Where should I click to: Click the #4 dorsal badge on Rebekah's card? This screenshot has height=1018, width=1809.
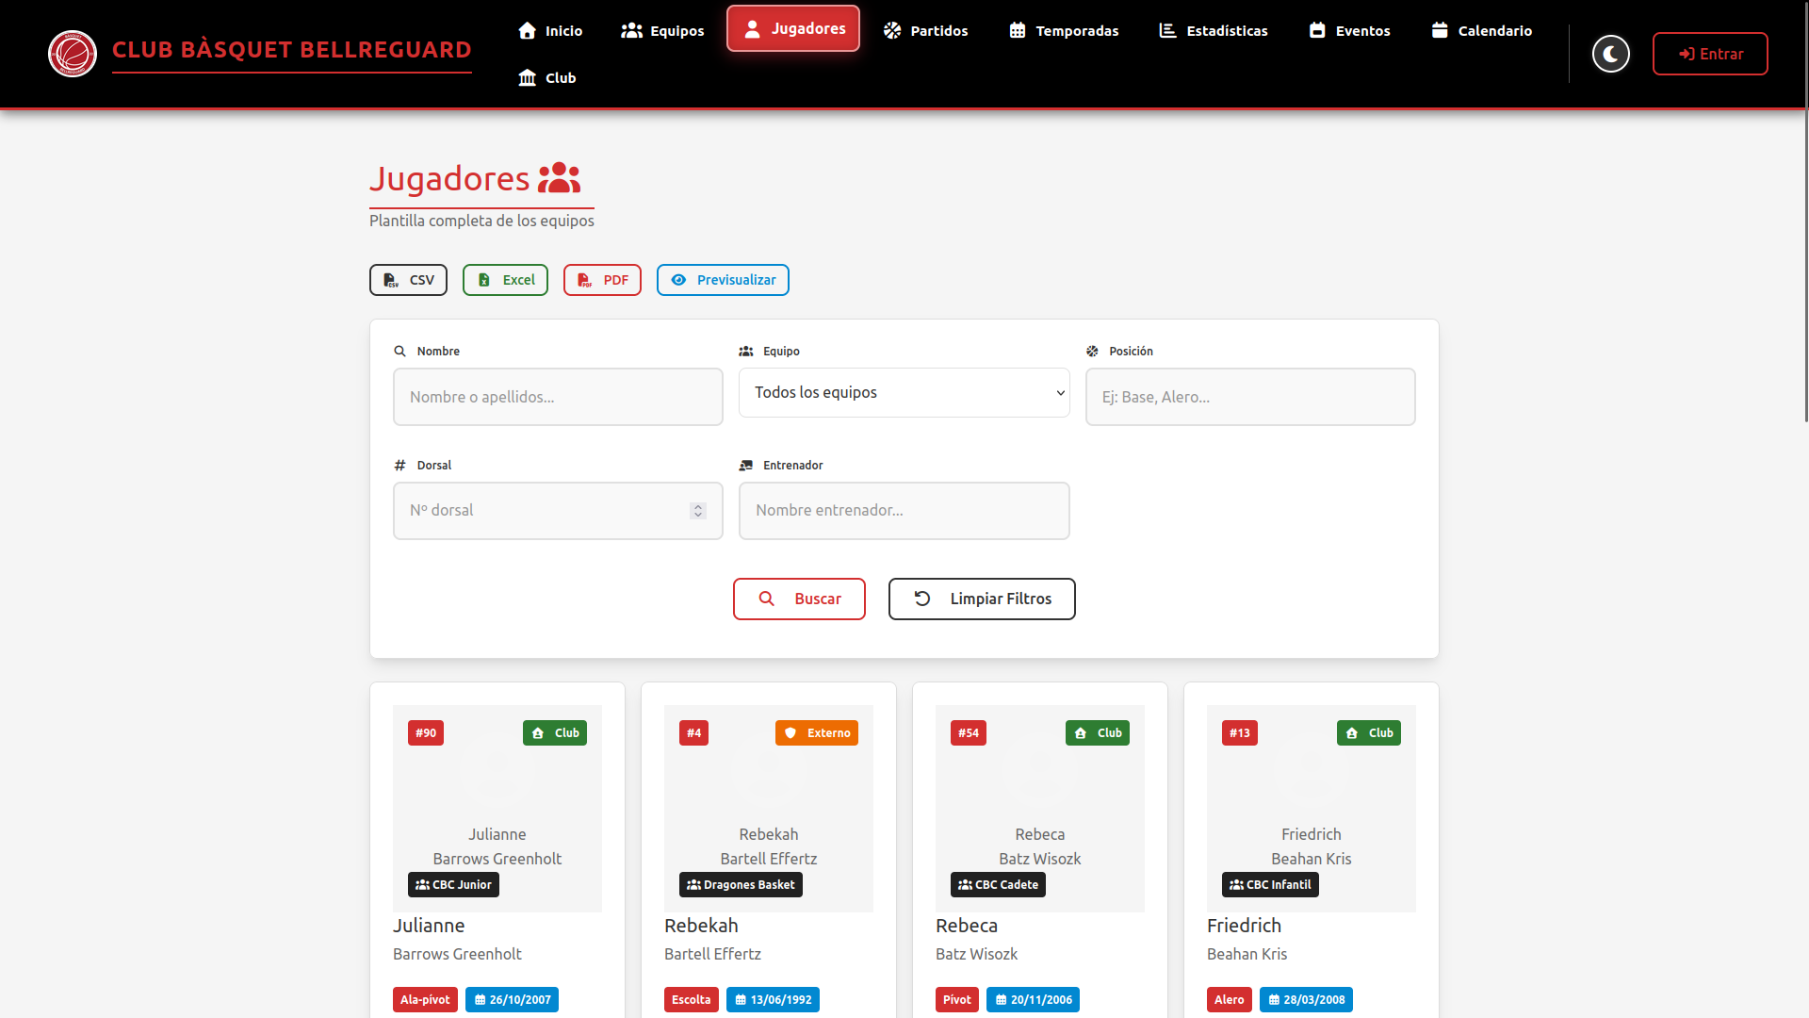pyautogui.click(x=693, y=733)
